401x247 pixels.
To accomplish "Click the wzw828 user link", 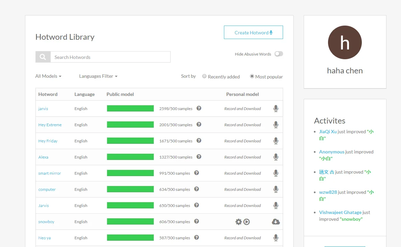I will point(328,192).
